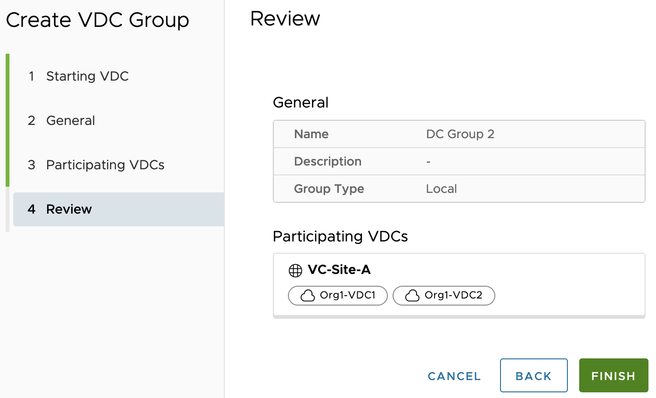Click the cloud icon in Org1-VDC2 chip
This screenshot has height=398, width=656.
click(412, 296)
